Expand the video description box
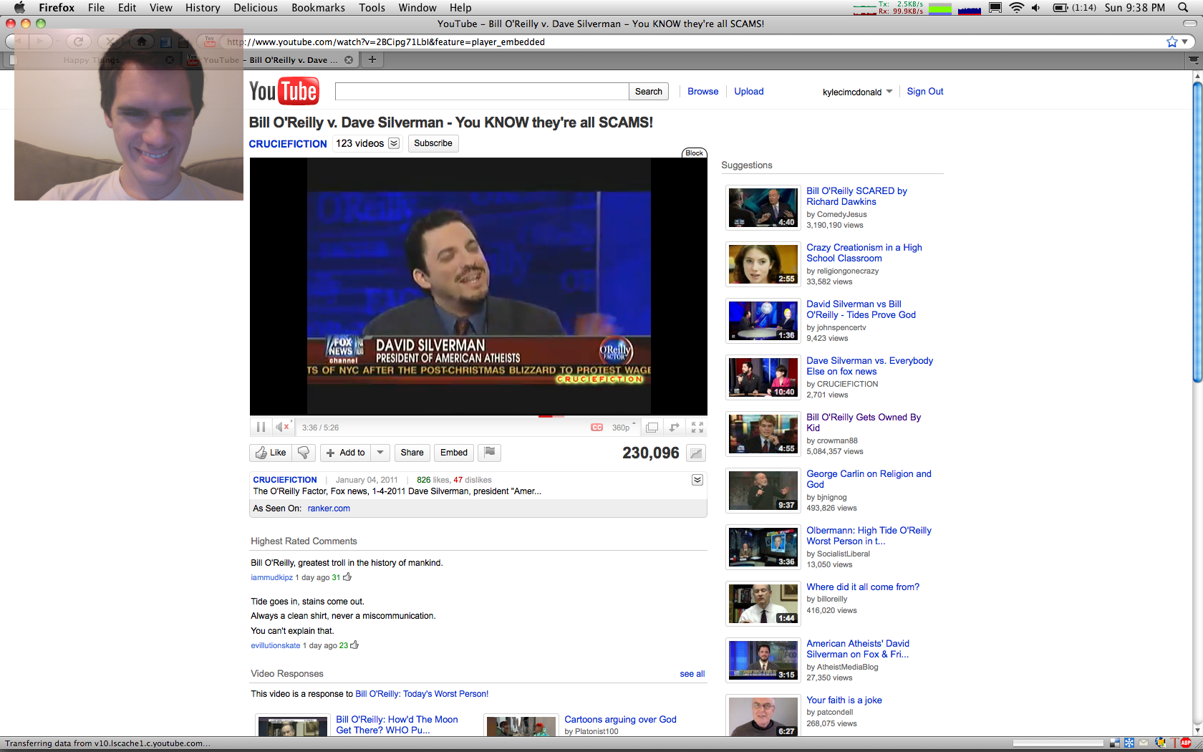 697,480
